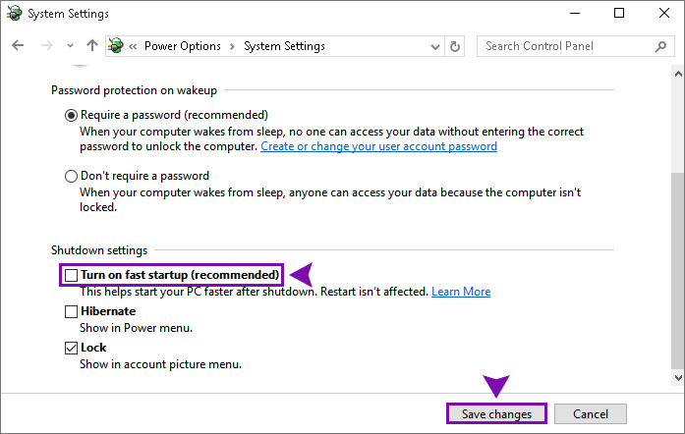This screenshot has height=434, width=685.
Task: Open Create or change your user account password link
Action: pyautogui.click(x=378, y=146)
